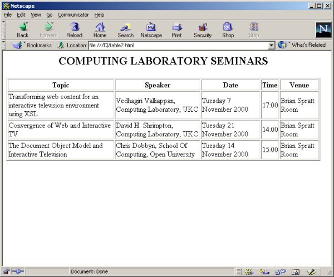Expand the Location URL history dropdown
334x277 pixels.
[x=271, y=46]
